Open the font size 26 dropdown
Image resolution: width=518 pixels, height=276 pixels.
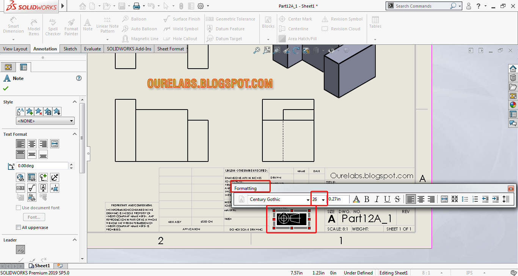324,199
